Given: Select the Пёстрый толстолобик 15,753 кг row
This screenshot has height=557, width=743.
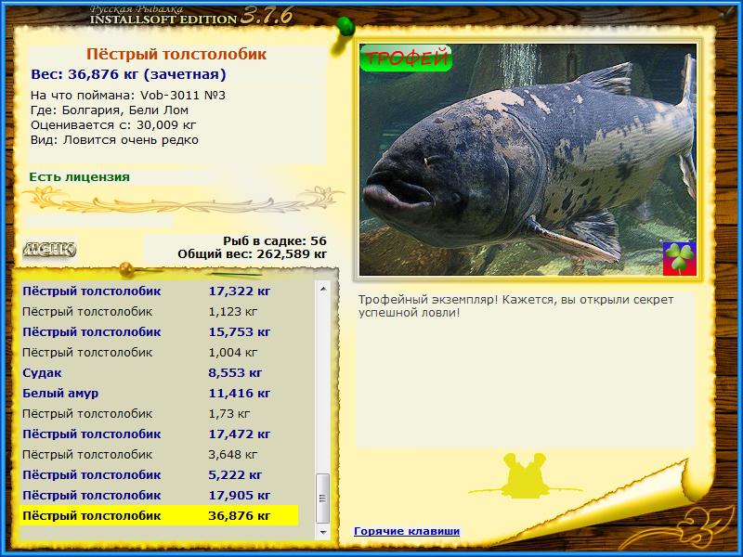Looking at the screenshot, I should click(x=159, y=332).
